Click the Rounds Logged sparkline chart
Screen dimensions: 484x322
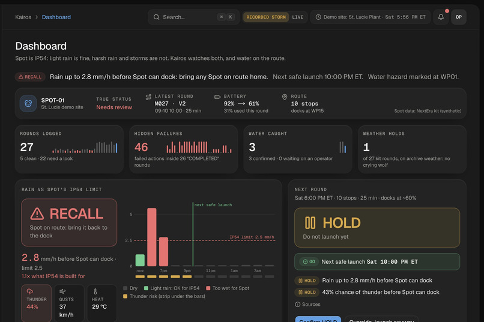coord(85,148)
